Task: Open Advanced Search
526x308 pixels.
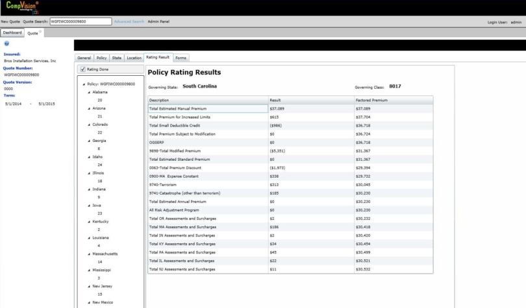Action: (129, 21)
